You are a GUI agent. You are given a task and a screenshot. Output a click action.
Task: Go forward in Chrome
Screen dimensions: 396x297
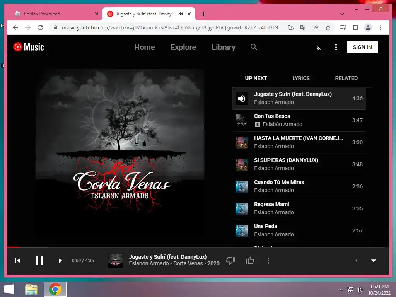tap(28, 27)
